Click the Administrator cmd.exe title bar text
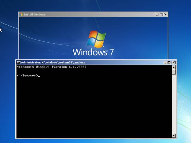191x143 pixels. (x=53, y=62)
